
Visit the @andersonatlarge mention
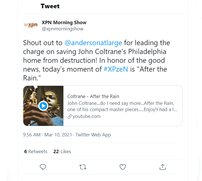coord(93,43)
